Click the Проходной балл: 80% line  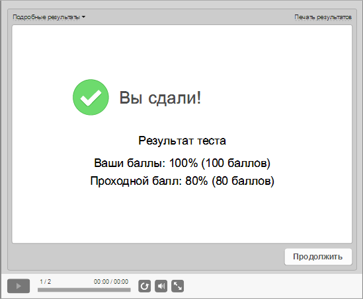(182, 181)
